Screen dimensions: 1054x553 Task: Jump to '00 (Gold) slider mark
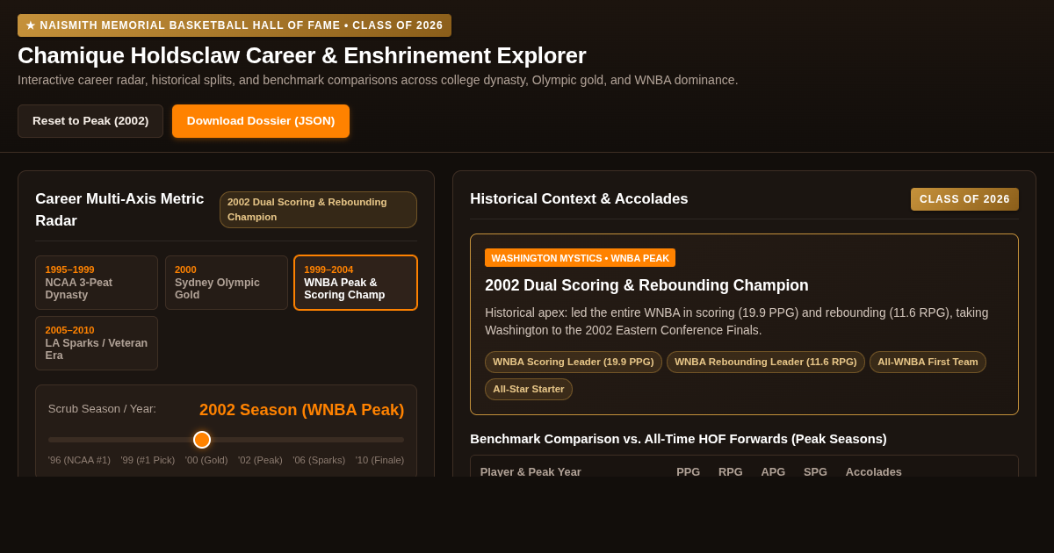pos(206,460)
